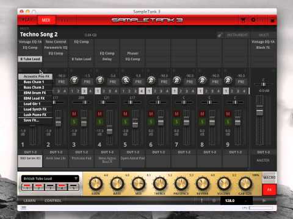Image resolution: width=293 pixels, height=219 pixels.
Task: Click channel 6 send level knob
Action: pos(151,80)
